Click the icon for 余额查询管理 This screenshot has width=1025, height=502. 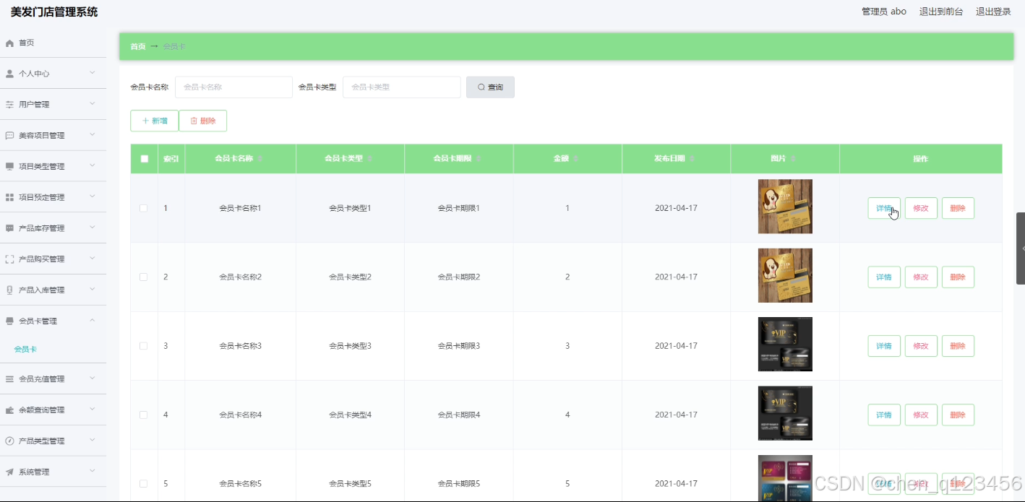(9, 410)
